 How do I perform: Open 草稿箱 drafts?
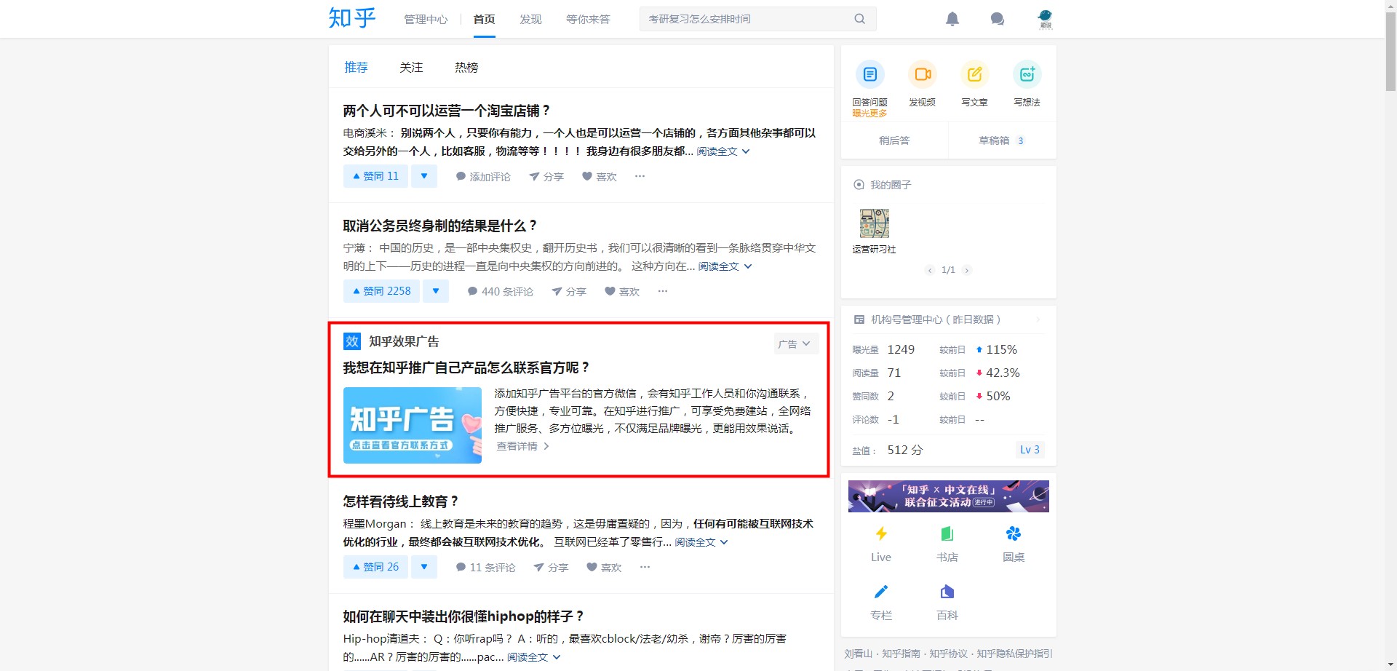point(1001,140)
